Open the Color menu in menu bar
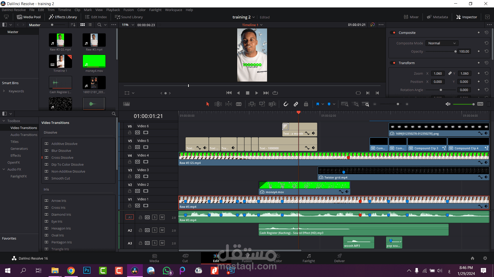The image size is (494, 277). (x=141, y=10)
